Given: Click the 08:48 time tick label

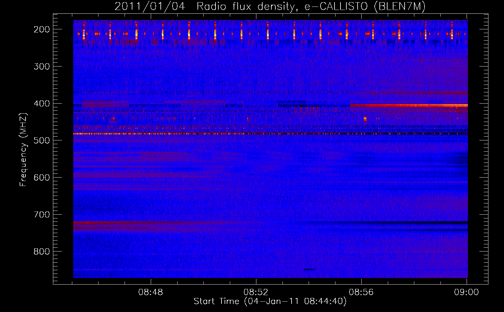Looking at the screenshot, I should [x=151, y=292].
